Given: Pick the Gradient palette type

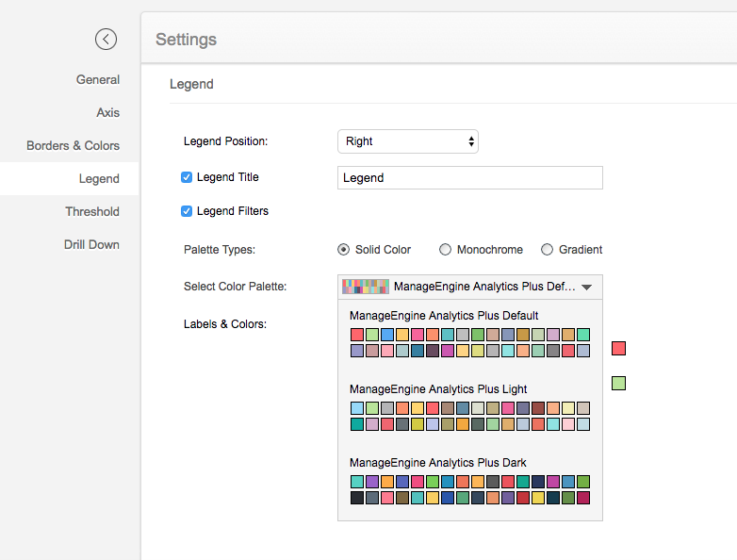Looking at the screenshot, I should click(x=548, y=250).
